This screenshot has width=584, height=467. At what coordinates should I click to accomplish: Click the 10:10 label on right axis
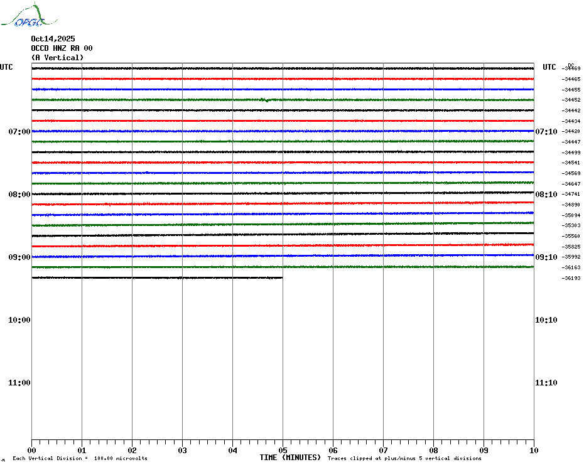click(546, 320)
